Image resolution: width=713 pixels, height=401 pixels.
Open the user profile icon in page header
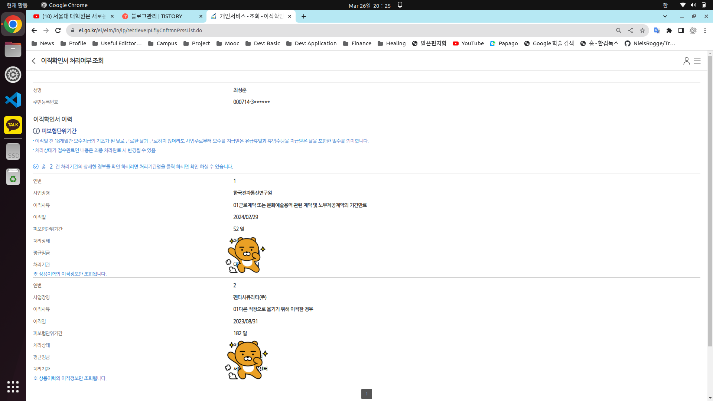pyautogui.click(x=686, y=61)
